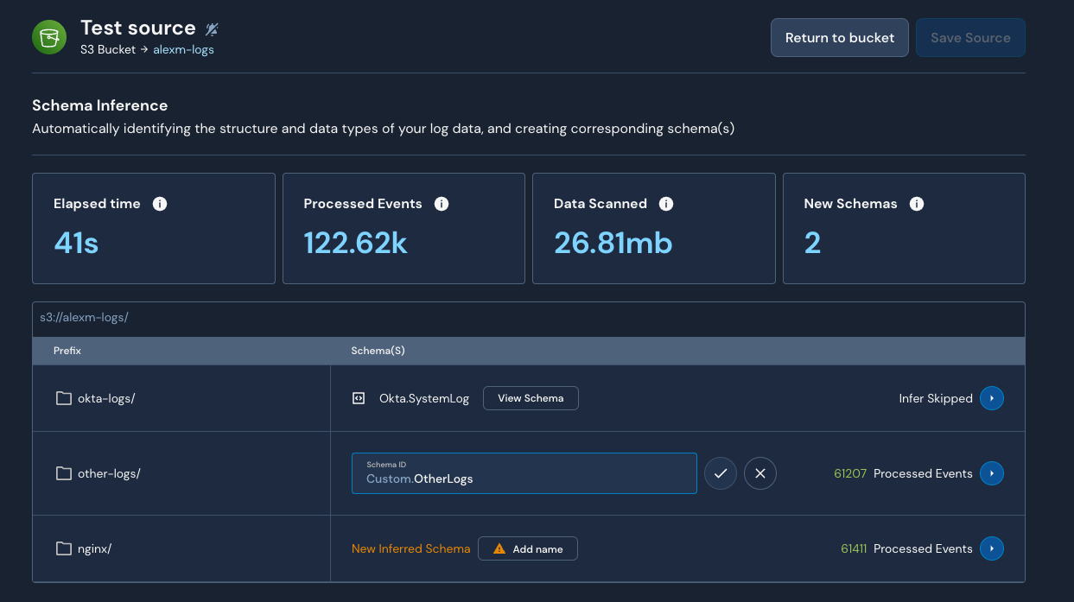Click the green S3 bucket logo icon
This screenshot has height=602, width=1074.
point(50,37)
